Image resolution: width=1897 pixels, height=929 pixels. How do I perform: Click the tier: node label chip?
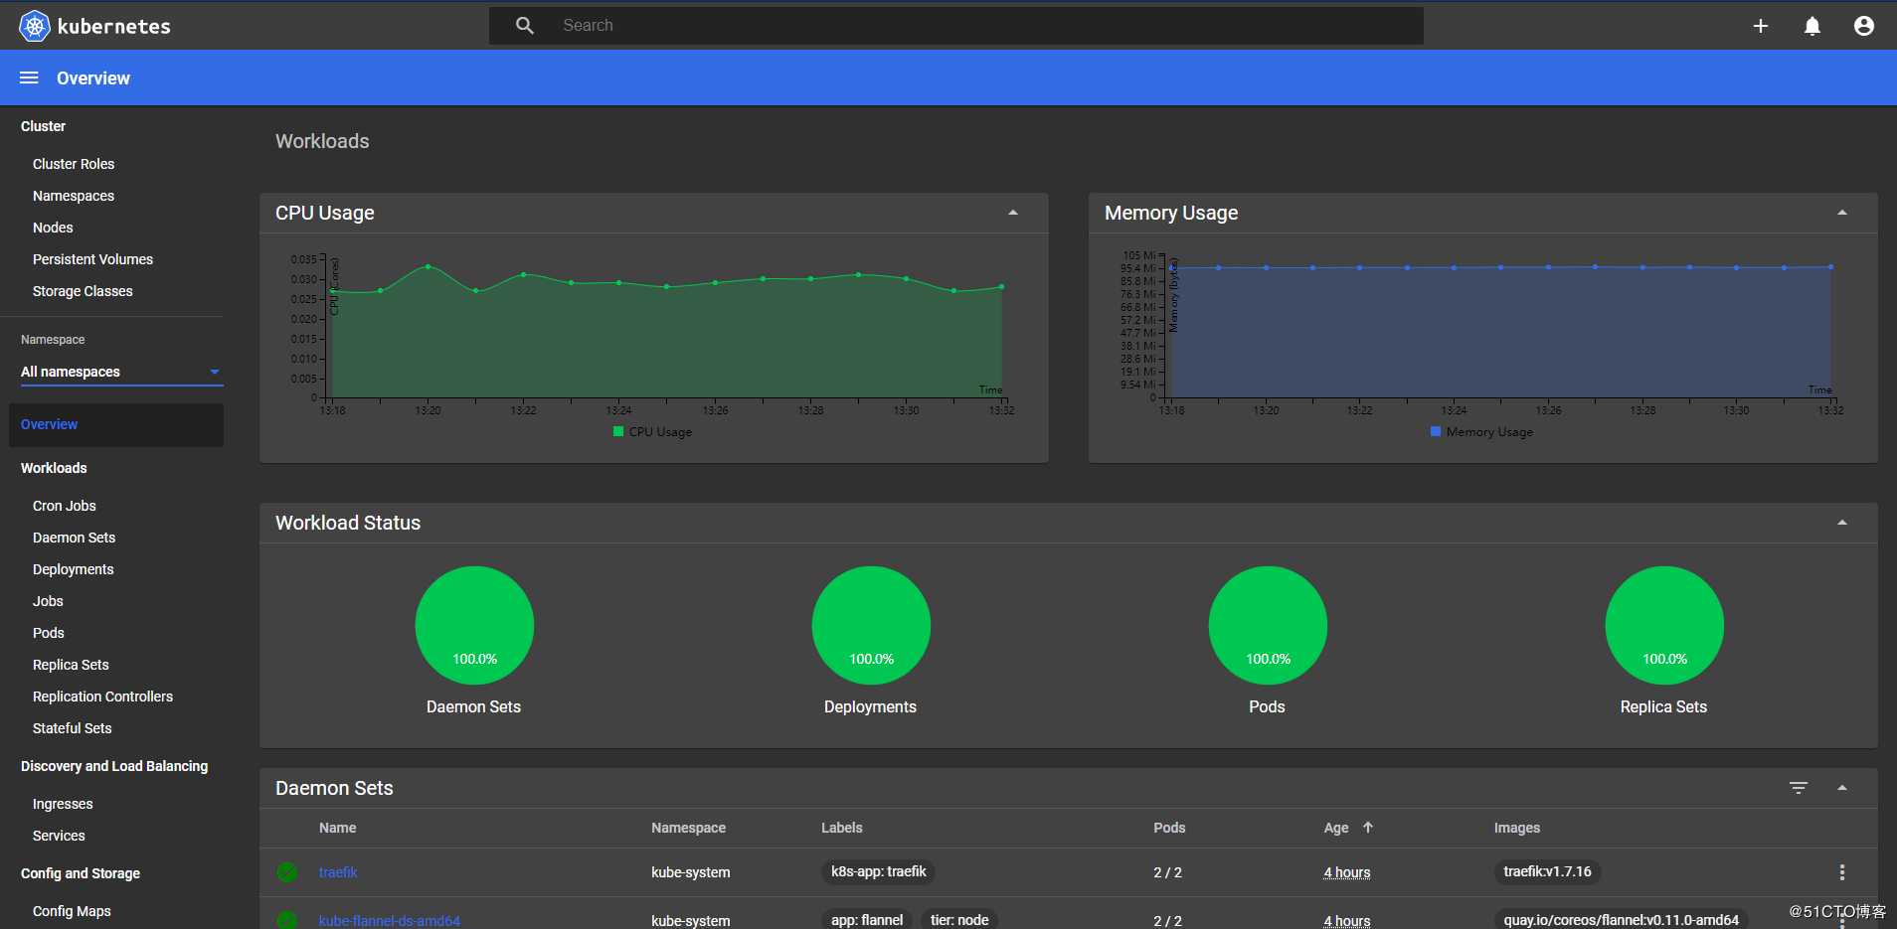(959, 920)
